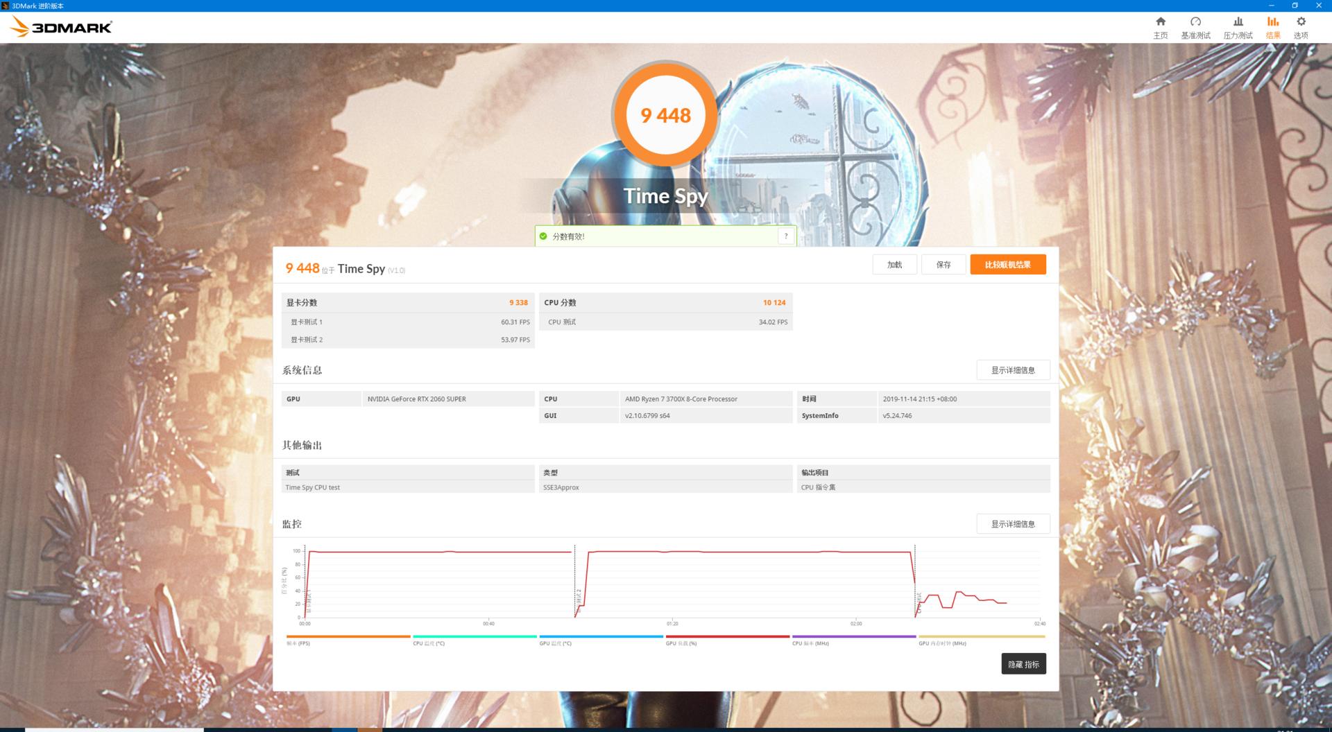Show detailed info for 系统信息 section
The width and height of the screenshot is (1332, 732).
[1013, 370]
